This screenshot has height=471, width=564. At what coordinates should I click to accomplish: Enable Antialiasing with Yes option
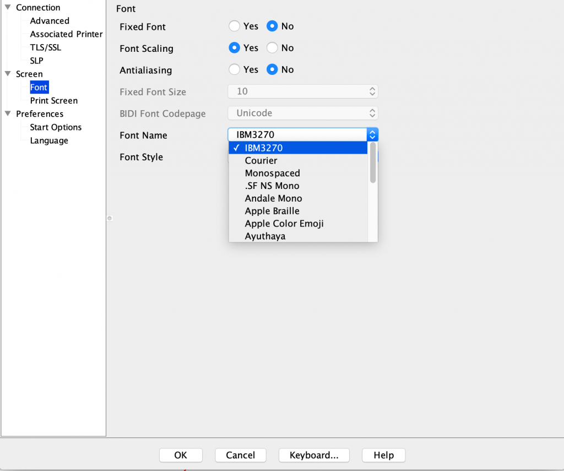click(x=235, y=70)
